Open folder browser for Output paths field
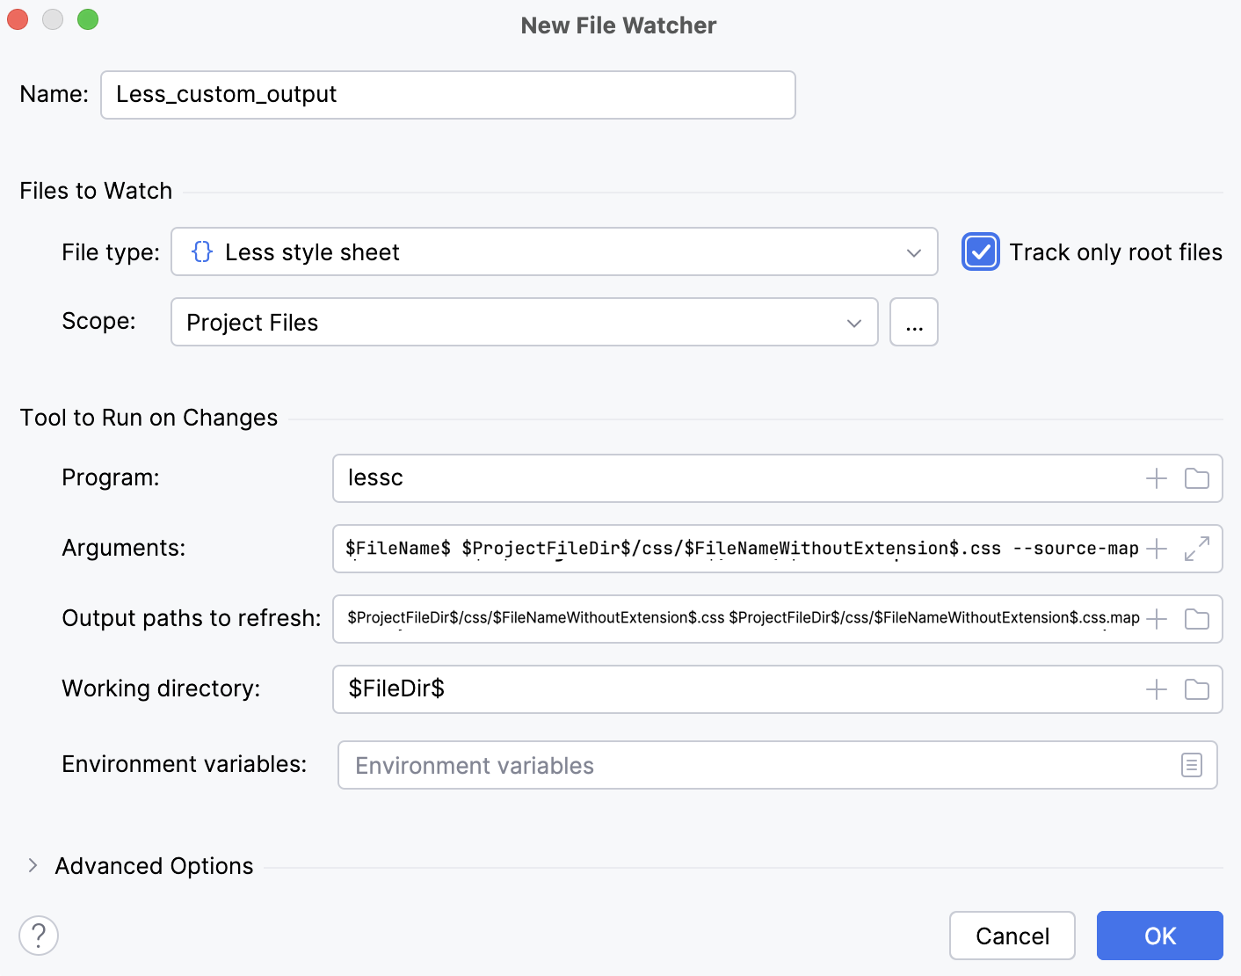The image size is (1241, 976). click(1197, 619)
